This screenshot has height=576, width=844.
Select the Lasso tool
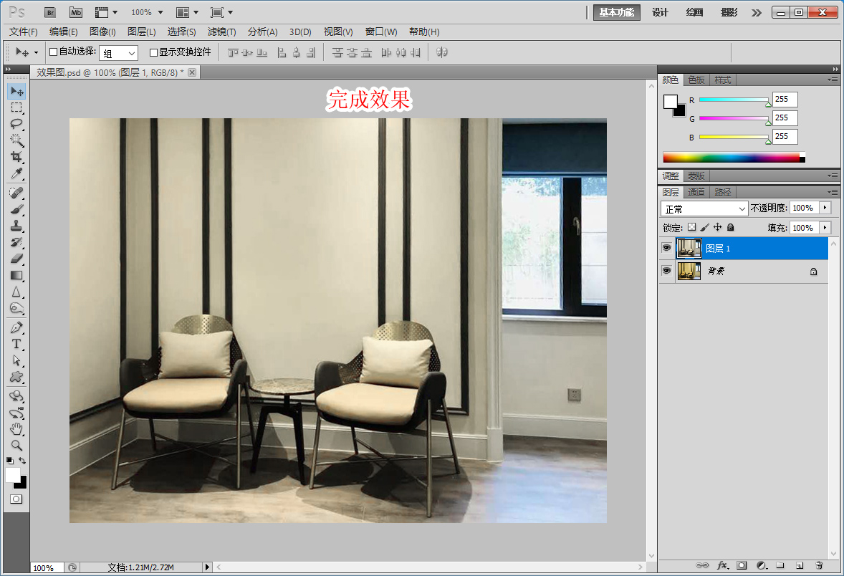tap(16, 124)
